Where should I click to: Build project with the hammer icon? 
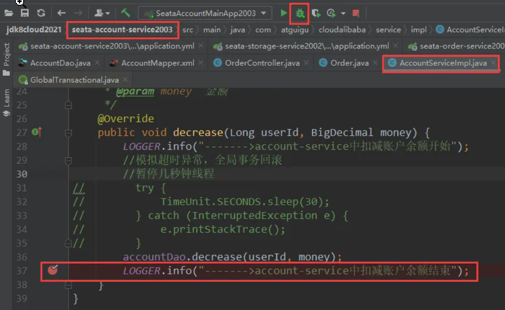[x=126, y=13]
